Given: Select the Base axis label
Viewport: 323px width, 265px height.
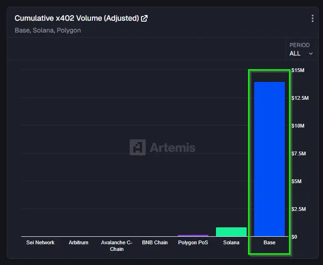Looking at the screenshot, I should [269, 243].
